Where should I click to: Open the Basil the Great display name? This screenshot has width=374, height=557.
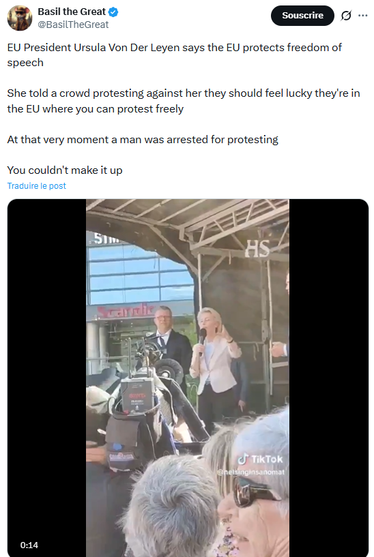point(72,12)
